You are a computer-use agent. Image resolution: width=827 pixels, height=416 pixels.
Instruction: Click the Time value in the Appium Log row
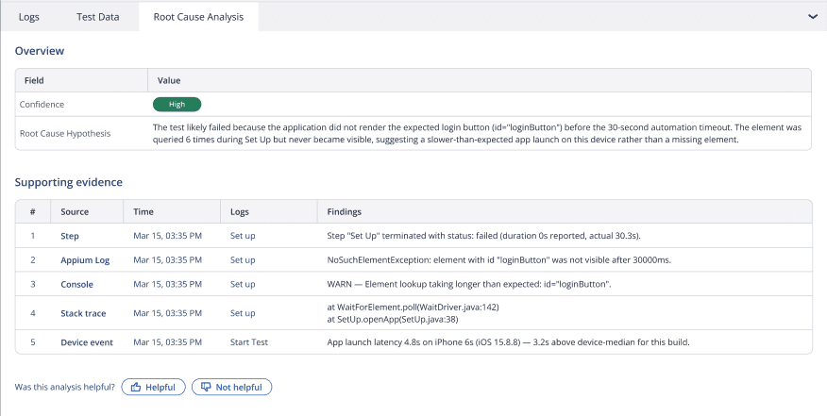(168, 260)
